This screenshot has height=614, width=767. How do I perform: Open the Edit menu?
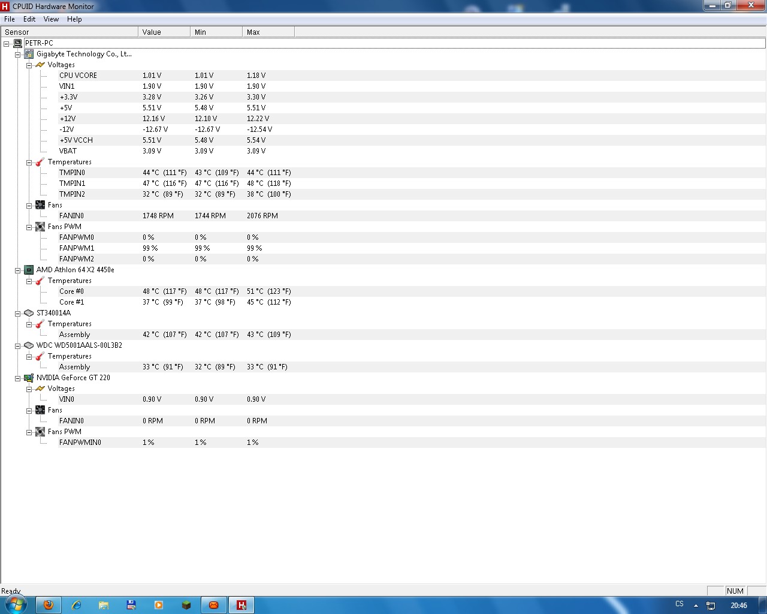tap(29, 19)
